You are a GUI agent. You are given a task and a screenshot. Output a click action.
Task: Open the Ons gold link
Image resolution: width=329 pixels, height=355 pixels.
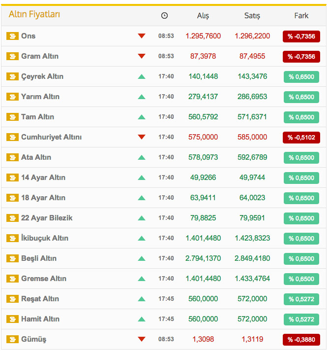(x=28, y=36)
